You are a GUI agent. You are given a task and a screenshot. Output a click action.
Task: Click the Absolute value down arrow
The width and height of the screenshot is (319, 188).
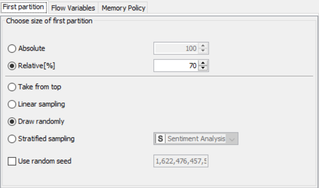(x=203, y=51)
